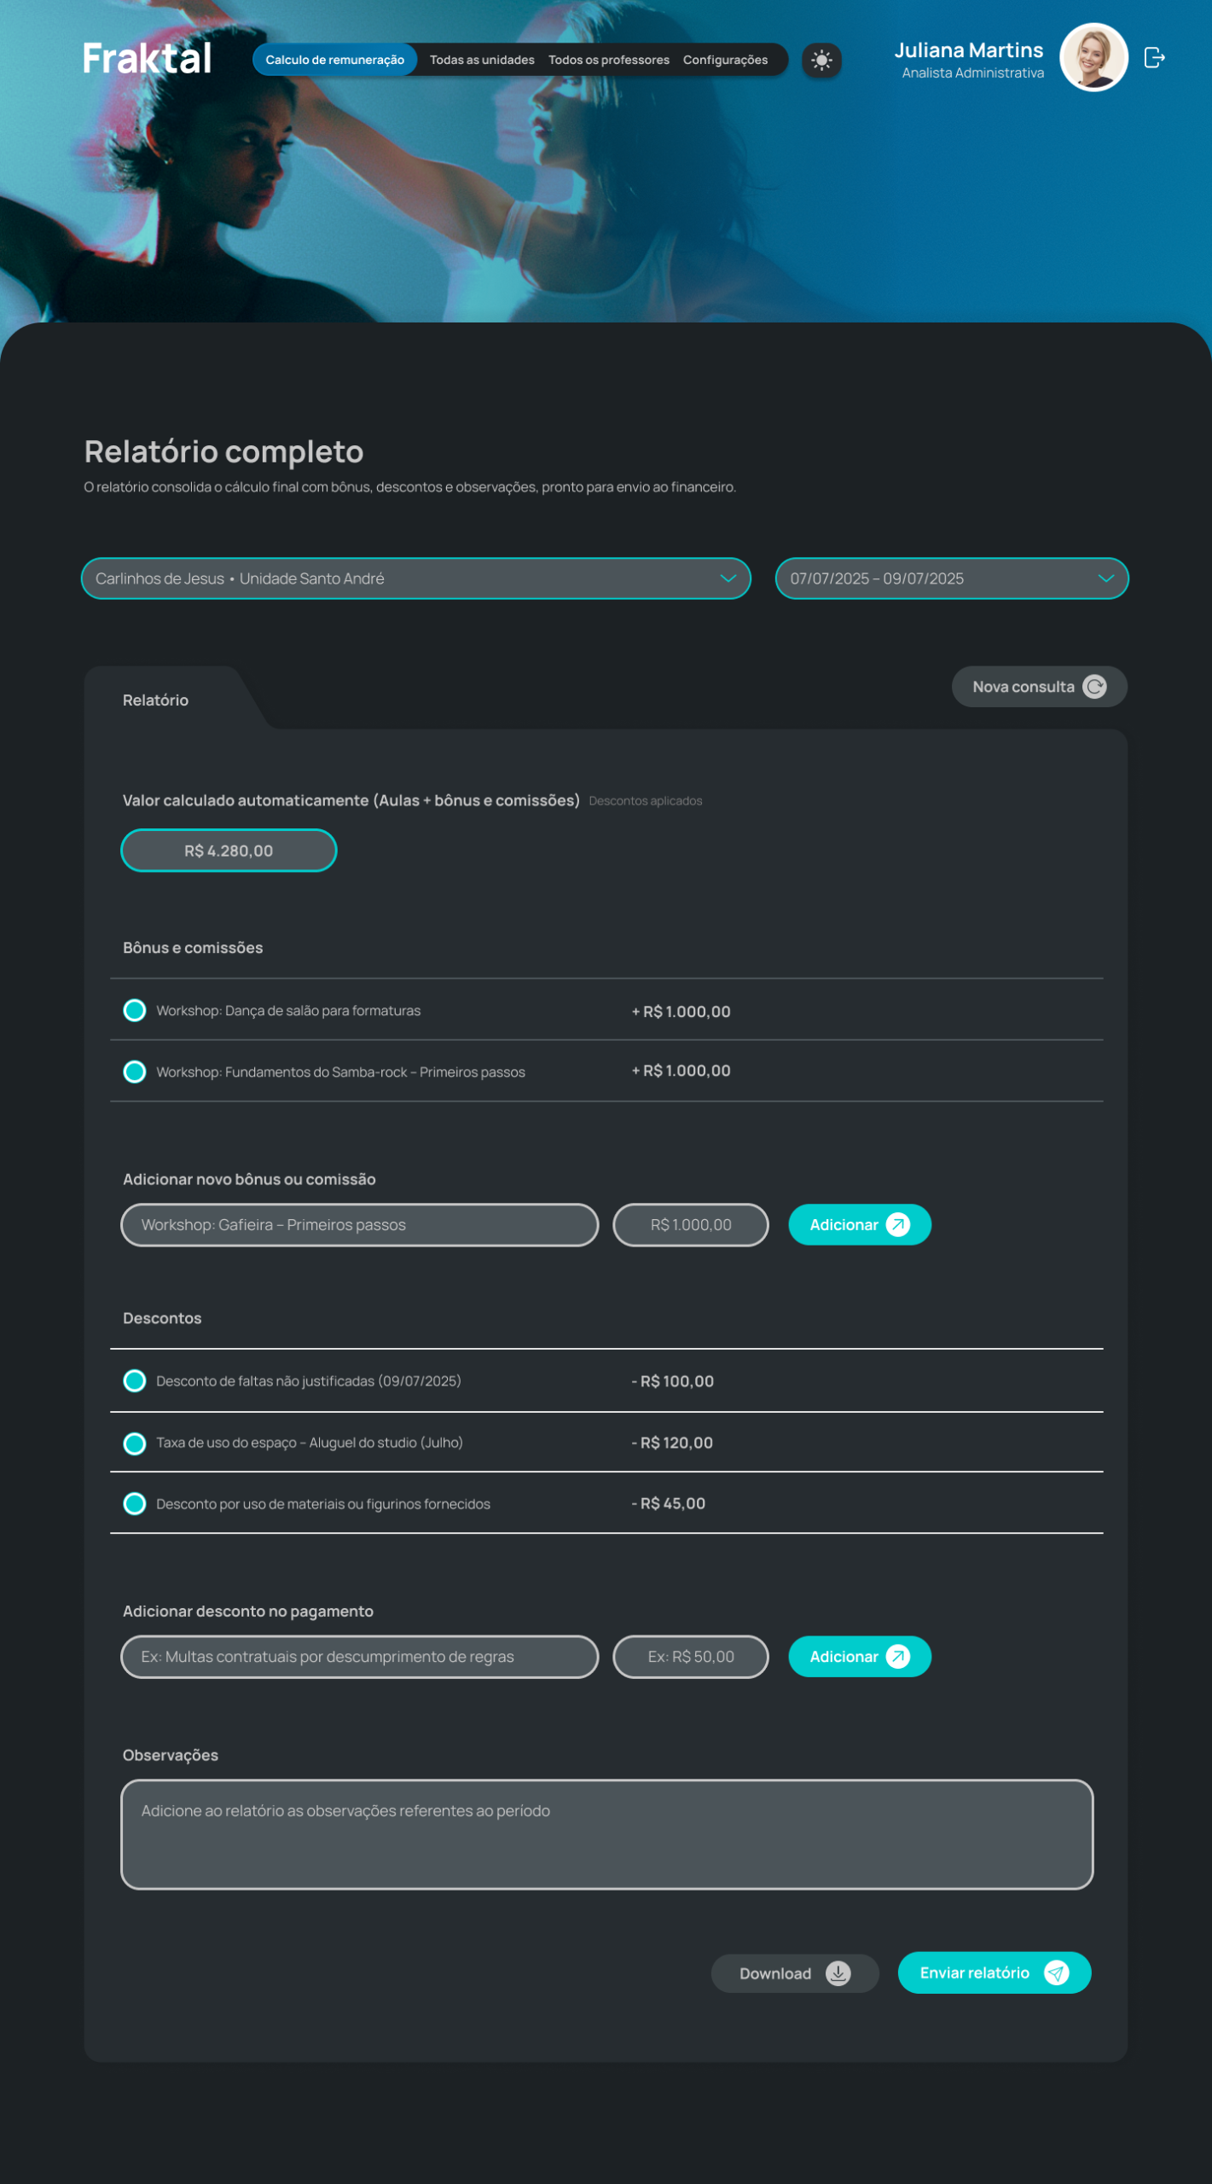This screenshot has height=2184, width=1212.
Task: Click the Fraktal logo
Action: [147, 59]
